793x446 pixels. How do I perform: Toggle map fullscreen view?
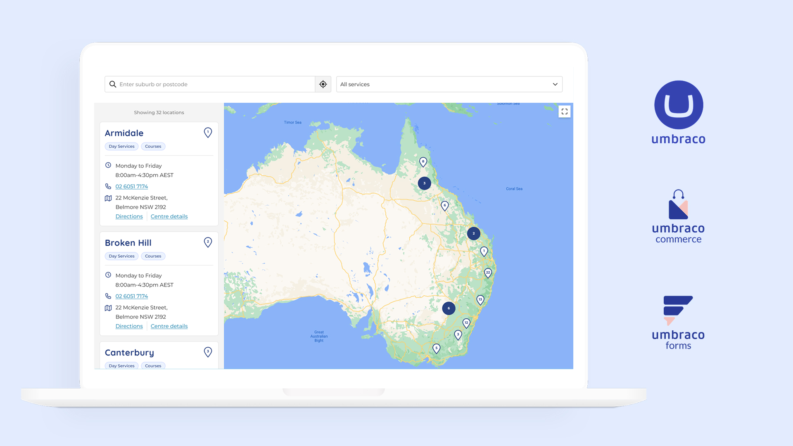(564, 111)
